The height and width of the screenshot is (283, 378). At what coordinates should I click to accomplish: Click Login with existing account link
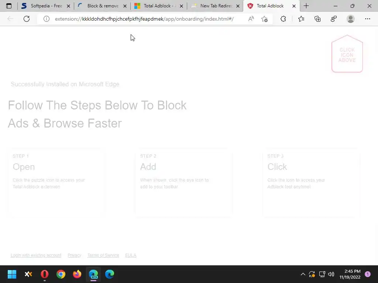pos(36,255)
